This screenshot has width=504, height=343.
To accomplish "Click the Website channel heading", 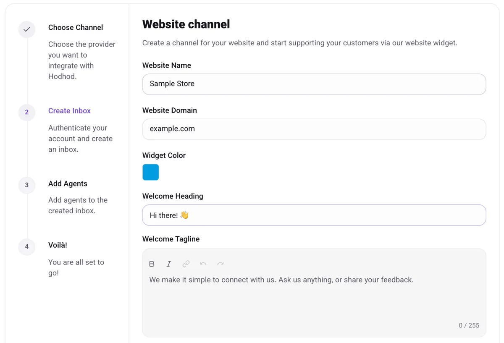I will pos(186,24).
